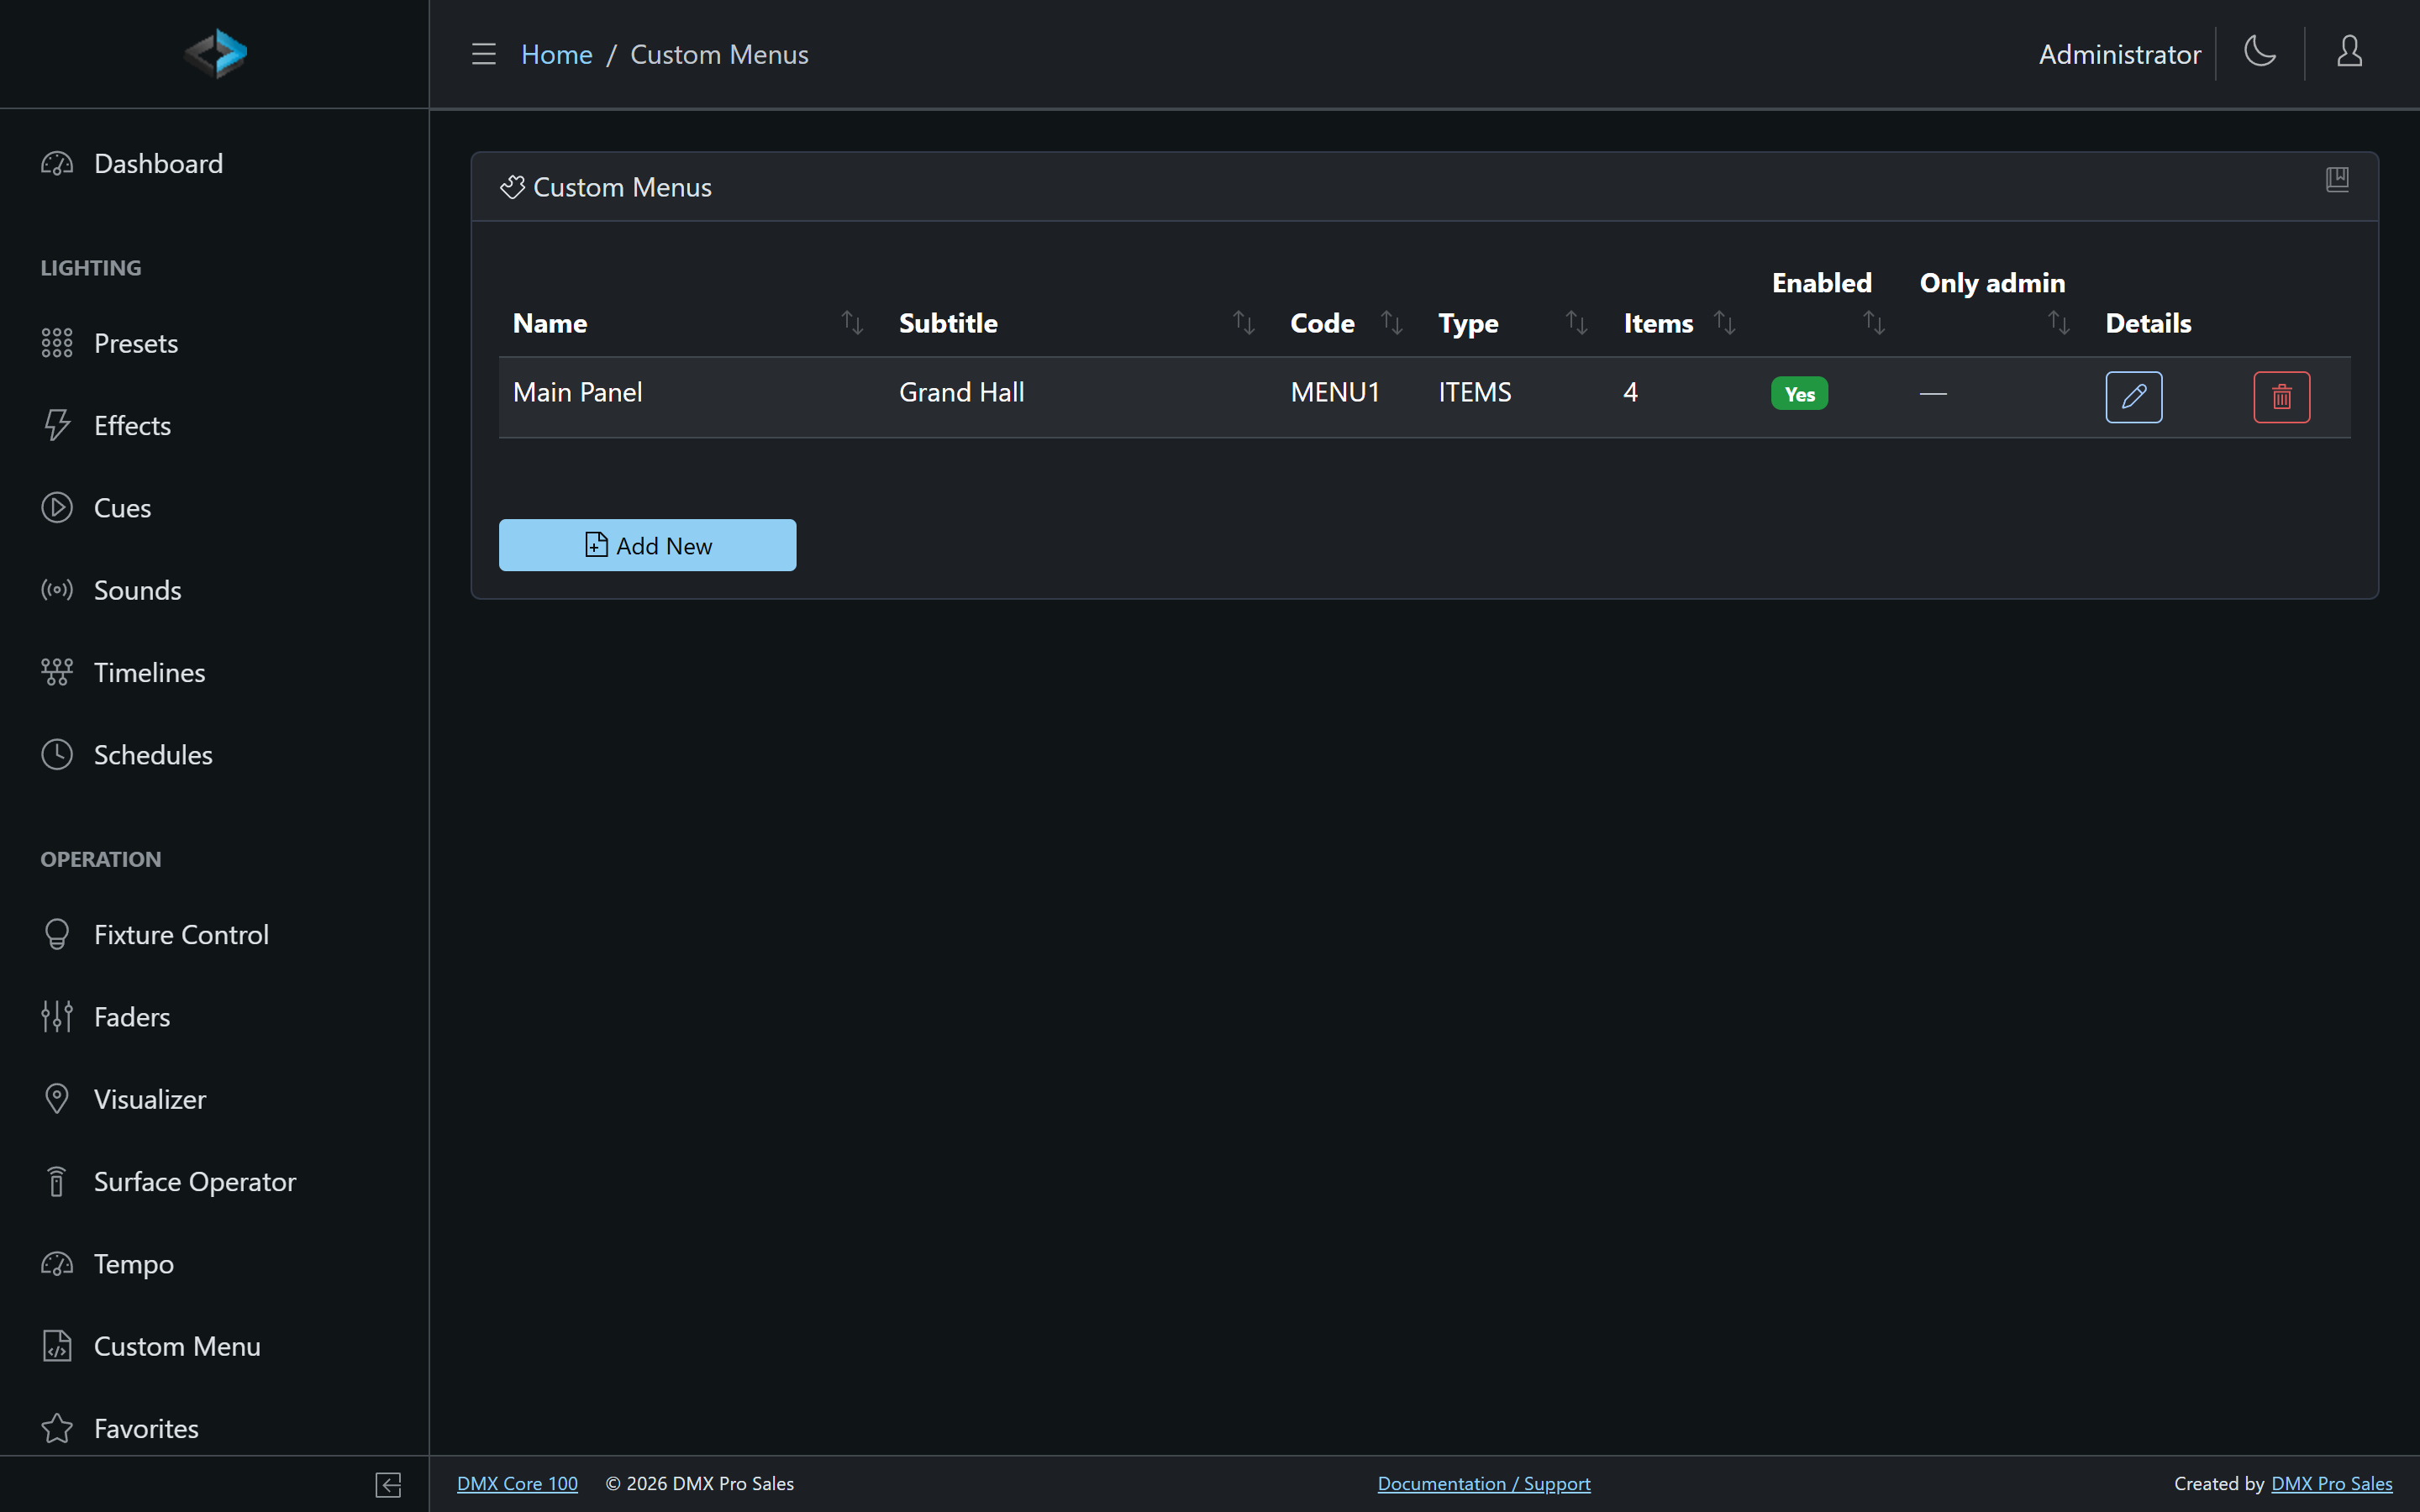Click the Custom Menus breadcrumb text
The width and height of the screenshot is (2420, 1512).
pos(719,54)
